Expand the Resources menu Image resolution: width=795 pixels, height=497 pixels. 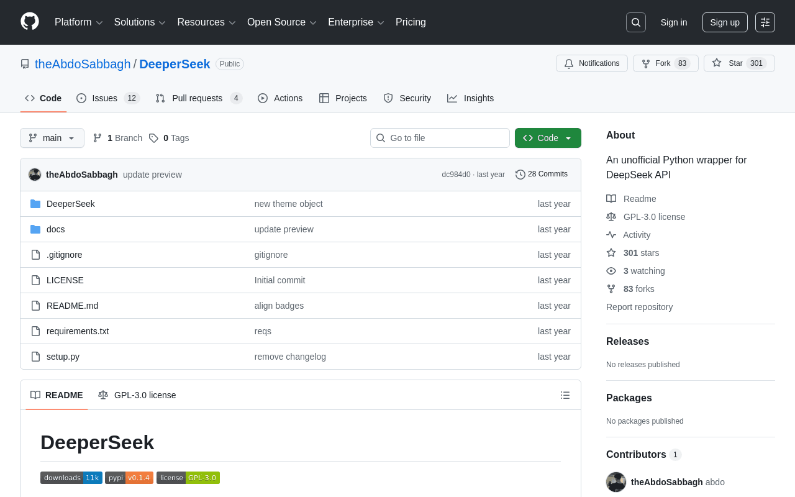[207, 22]
